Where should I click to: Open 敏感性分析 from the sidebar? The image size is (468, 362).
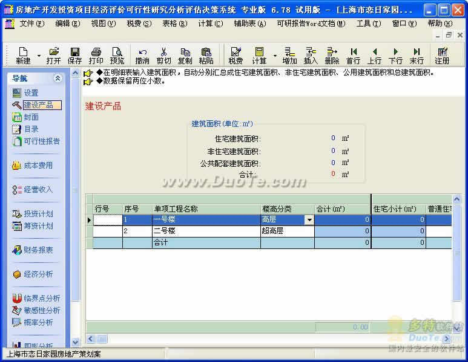point(41,311)
